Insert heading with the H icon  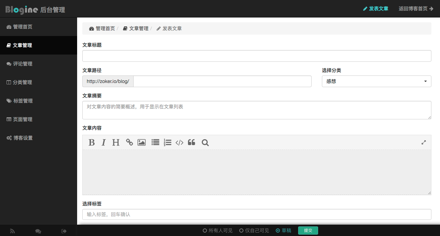pyautogui.click(x=116, y=142)
